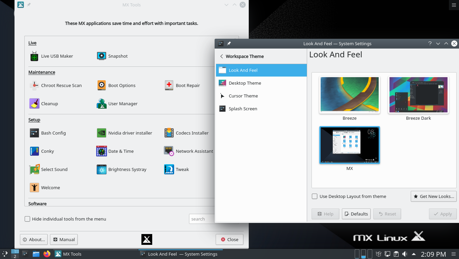Viewport: 459px width, 259px height.
Task: Open Firefox from the taskbar
Action: point(47,254)
